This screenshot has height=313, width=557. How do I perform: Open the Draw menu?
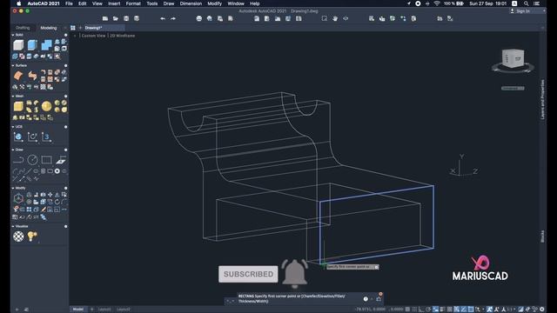tap(169, 3)
